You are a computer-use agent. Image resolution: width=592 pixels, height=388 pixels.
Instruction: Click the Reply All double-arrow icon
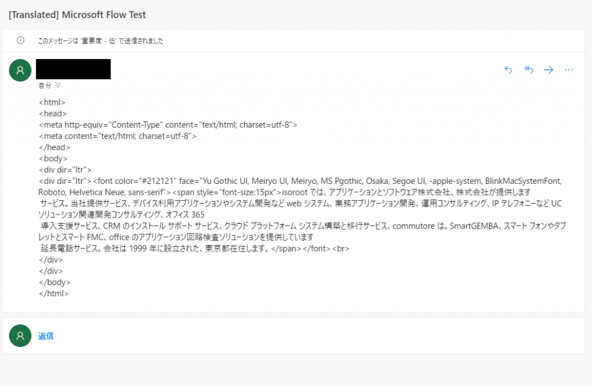coord(528,69)
